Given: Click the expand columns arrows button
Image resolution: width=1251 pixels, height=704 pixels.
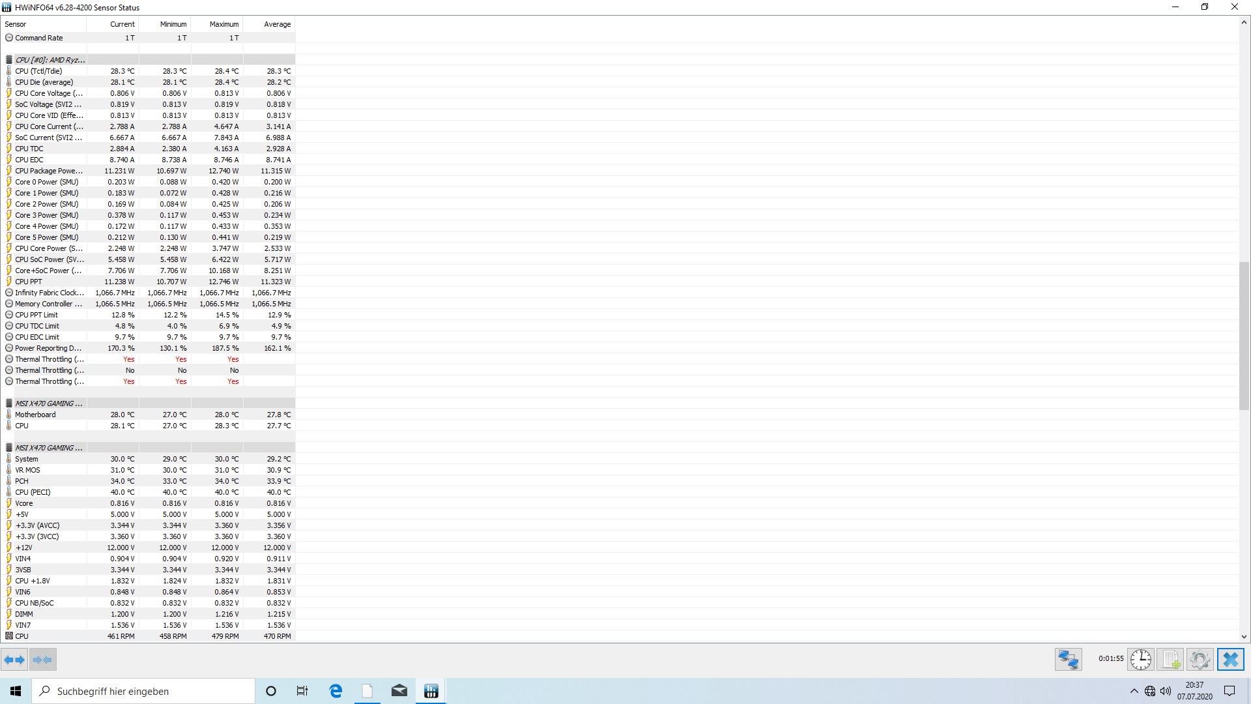Looking at the screenshot, I should [x=14, y=660].
